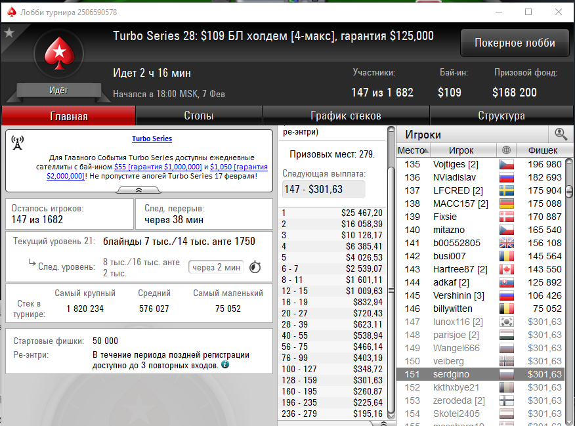Click the UK flag next to b00552805

pos(507,243)
